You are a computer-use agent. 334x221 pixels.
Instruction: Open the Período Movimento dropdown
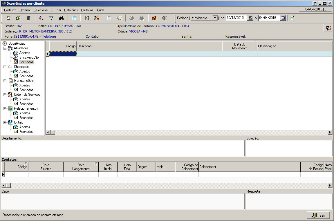click(x=215, y=18)
